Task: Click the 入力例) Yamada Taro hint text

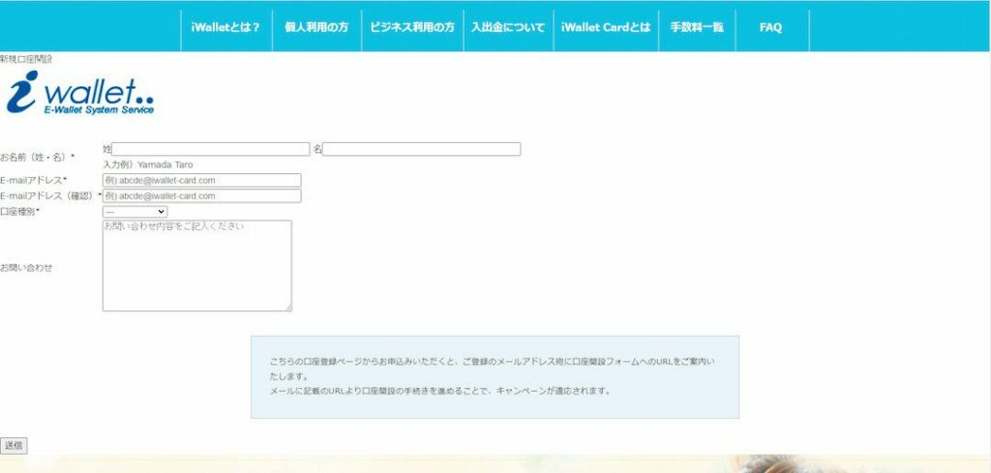Action: 148,164
